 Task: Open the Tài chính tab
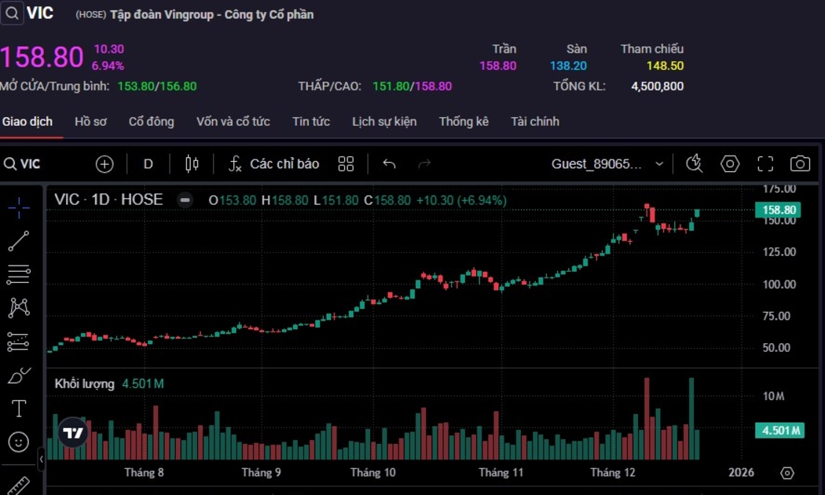[x=535, y=122]
